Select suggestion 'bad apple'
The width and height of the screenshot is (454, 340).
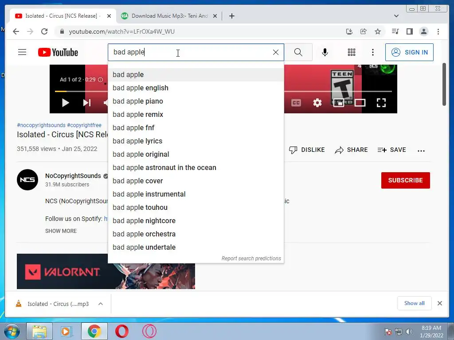pos(196,74)
